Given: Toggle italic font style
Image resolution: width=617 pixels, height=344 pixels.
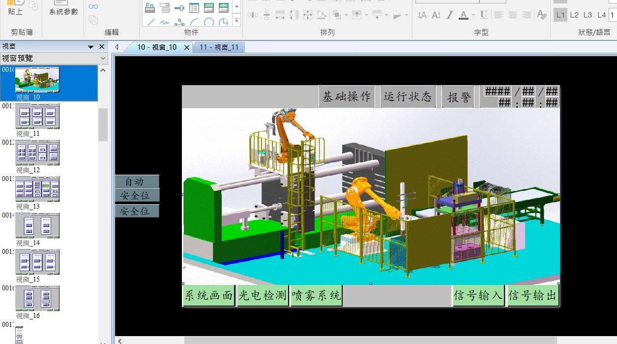Looking at the screenshot, I should click(449, 15).
